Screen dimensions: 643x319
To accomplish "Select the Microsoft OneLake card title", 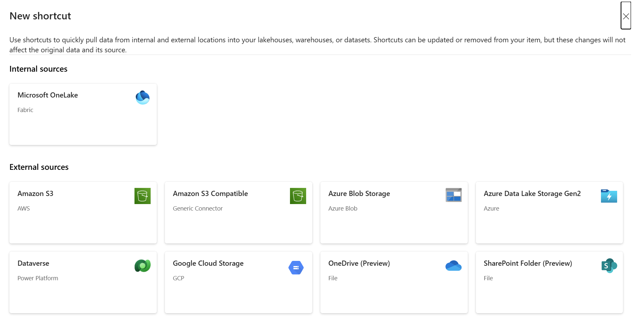I will (48, 95).
